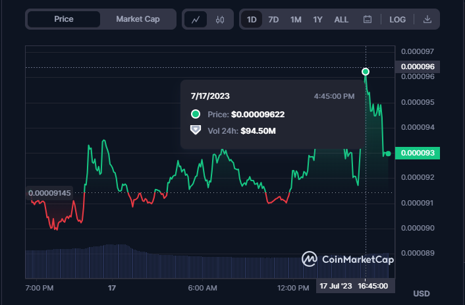Click the 0.000090 y-axis label
This screenshot has width=465, height=305.
click(418, 228)
